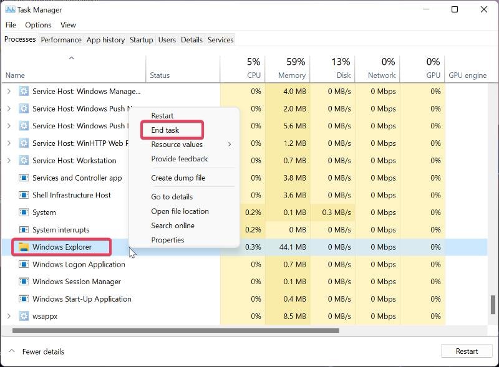Choose Create dump file option

(178, 178)
